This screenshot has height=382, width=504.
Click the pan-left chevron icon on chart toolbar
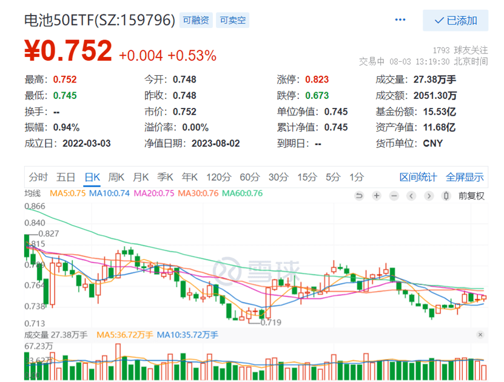[x=411, y=195]
